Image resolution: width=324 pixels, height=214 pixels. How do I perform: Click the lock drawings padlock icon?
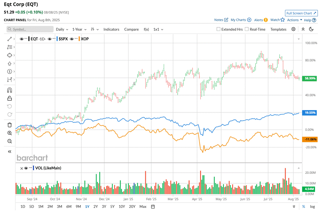click(x=10, y=98)
